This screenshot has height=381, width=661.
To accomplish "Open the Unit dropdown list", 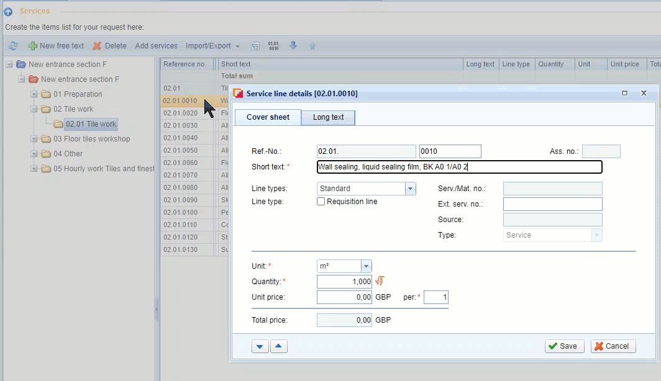I will point(366,266).
